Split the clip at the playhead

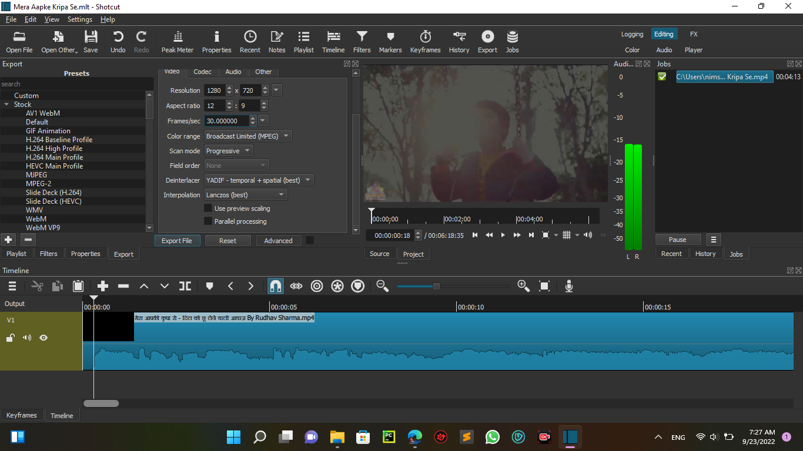click(x=185, y=286)
